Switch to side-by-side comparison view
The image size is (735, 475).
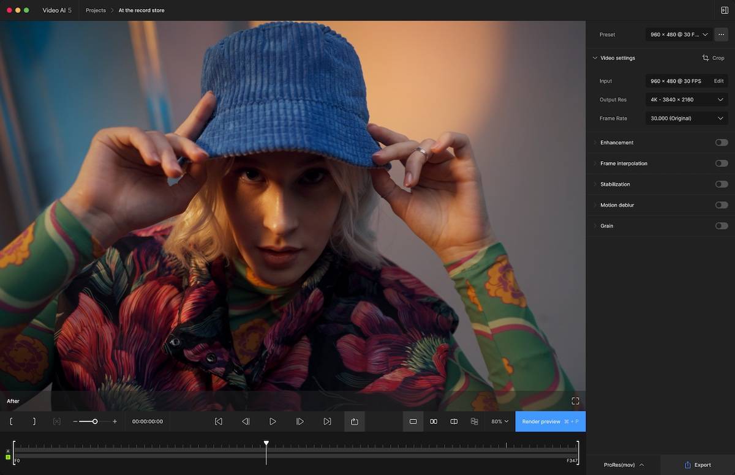pos(434,422)
